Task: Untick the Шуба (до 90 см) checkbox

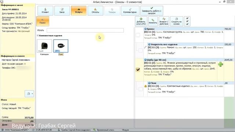Action: (x=138, y=70)
